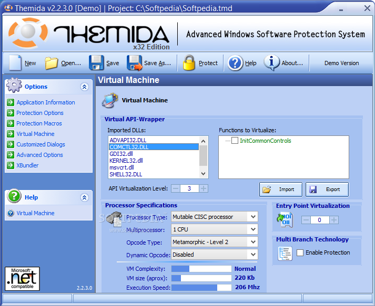Click the Save As floppy icon
The height and width of the screenshot is (306, 375).
(x=135, y=63)
